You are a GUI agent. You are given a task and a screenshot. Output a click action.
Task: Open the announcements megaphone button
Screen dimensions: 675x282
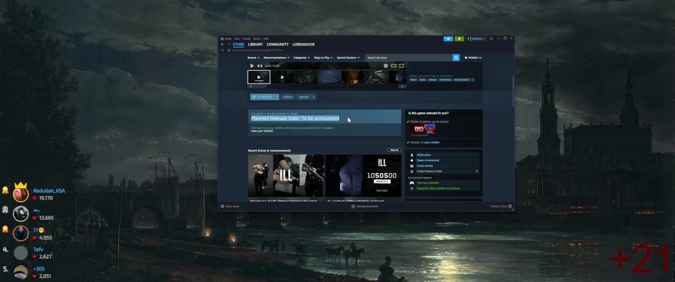tap(448, 39)
